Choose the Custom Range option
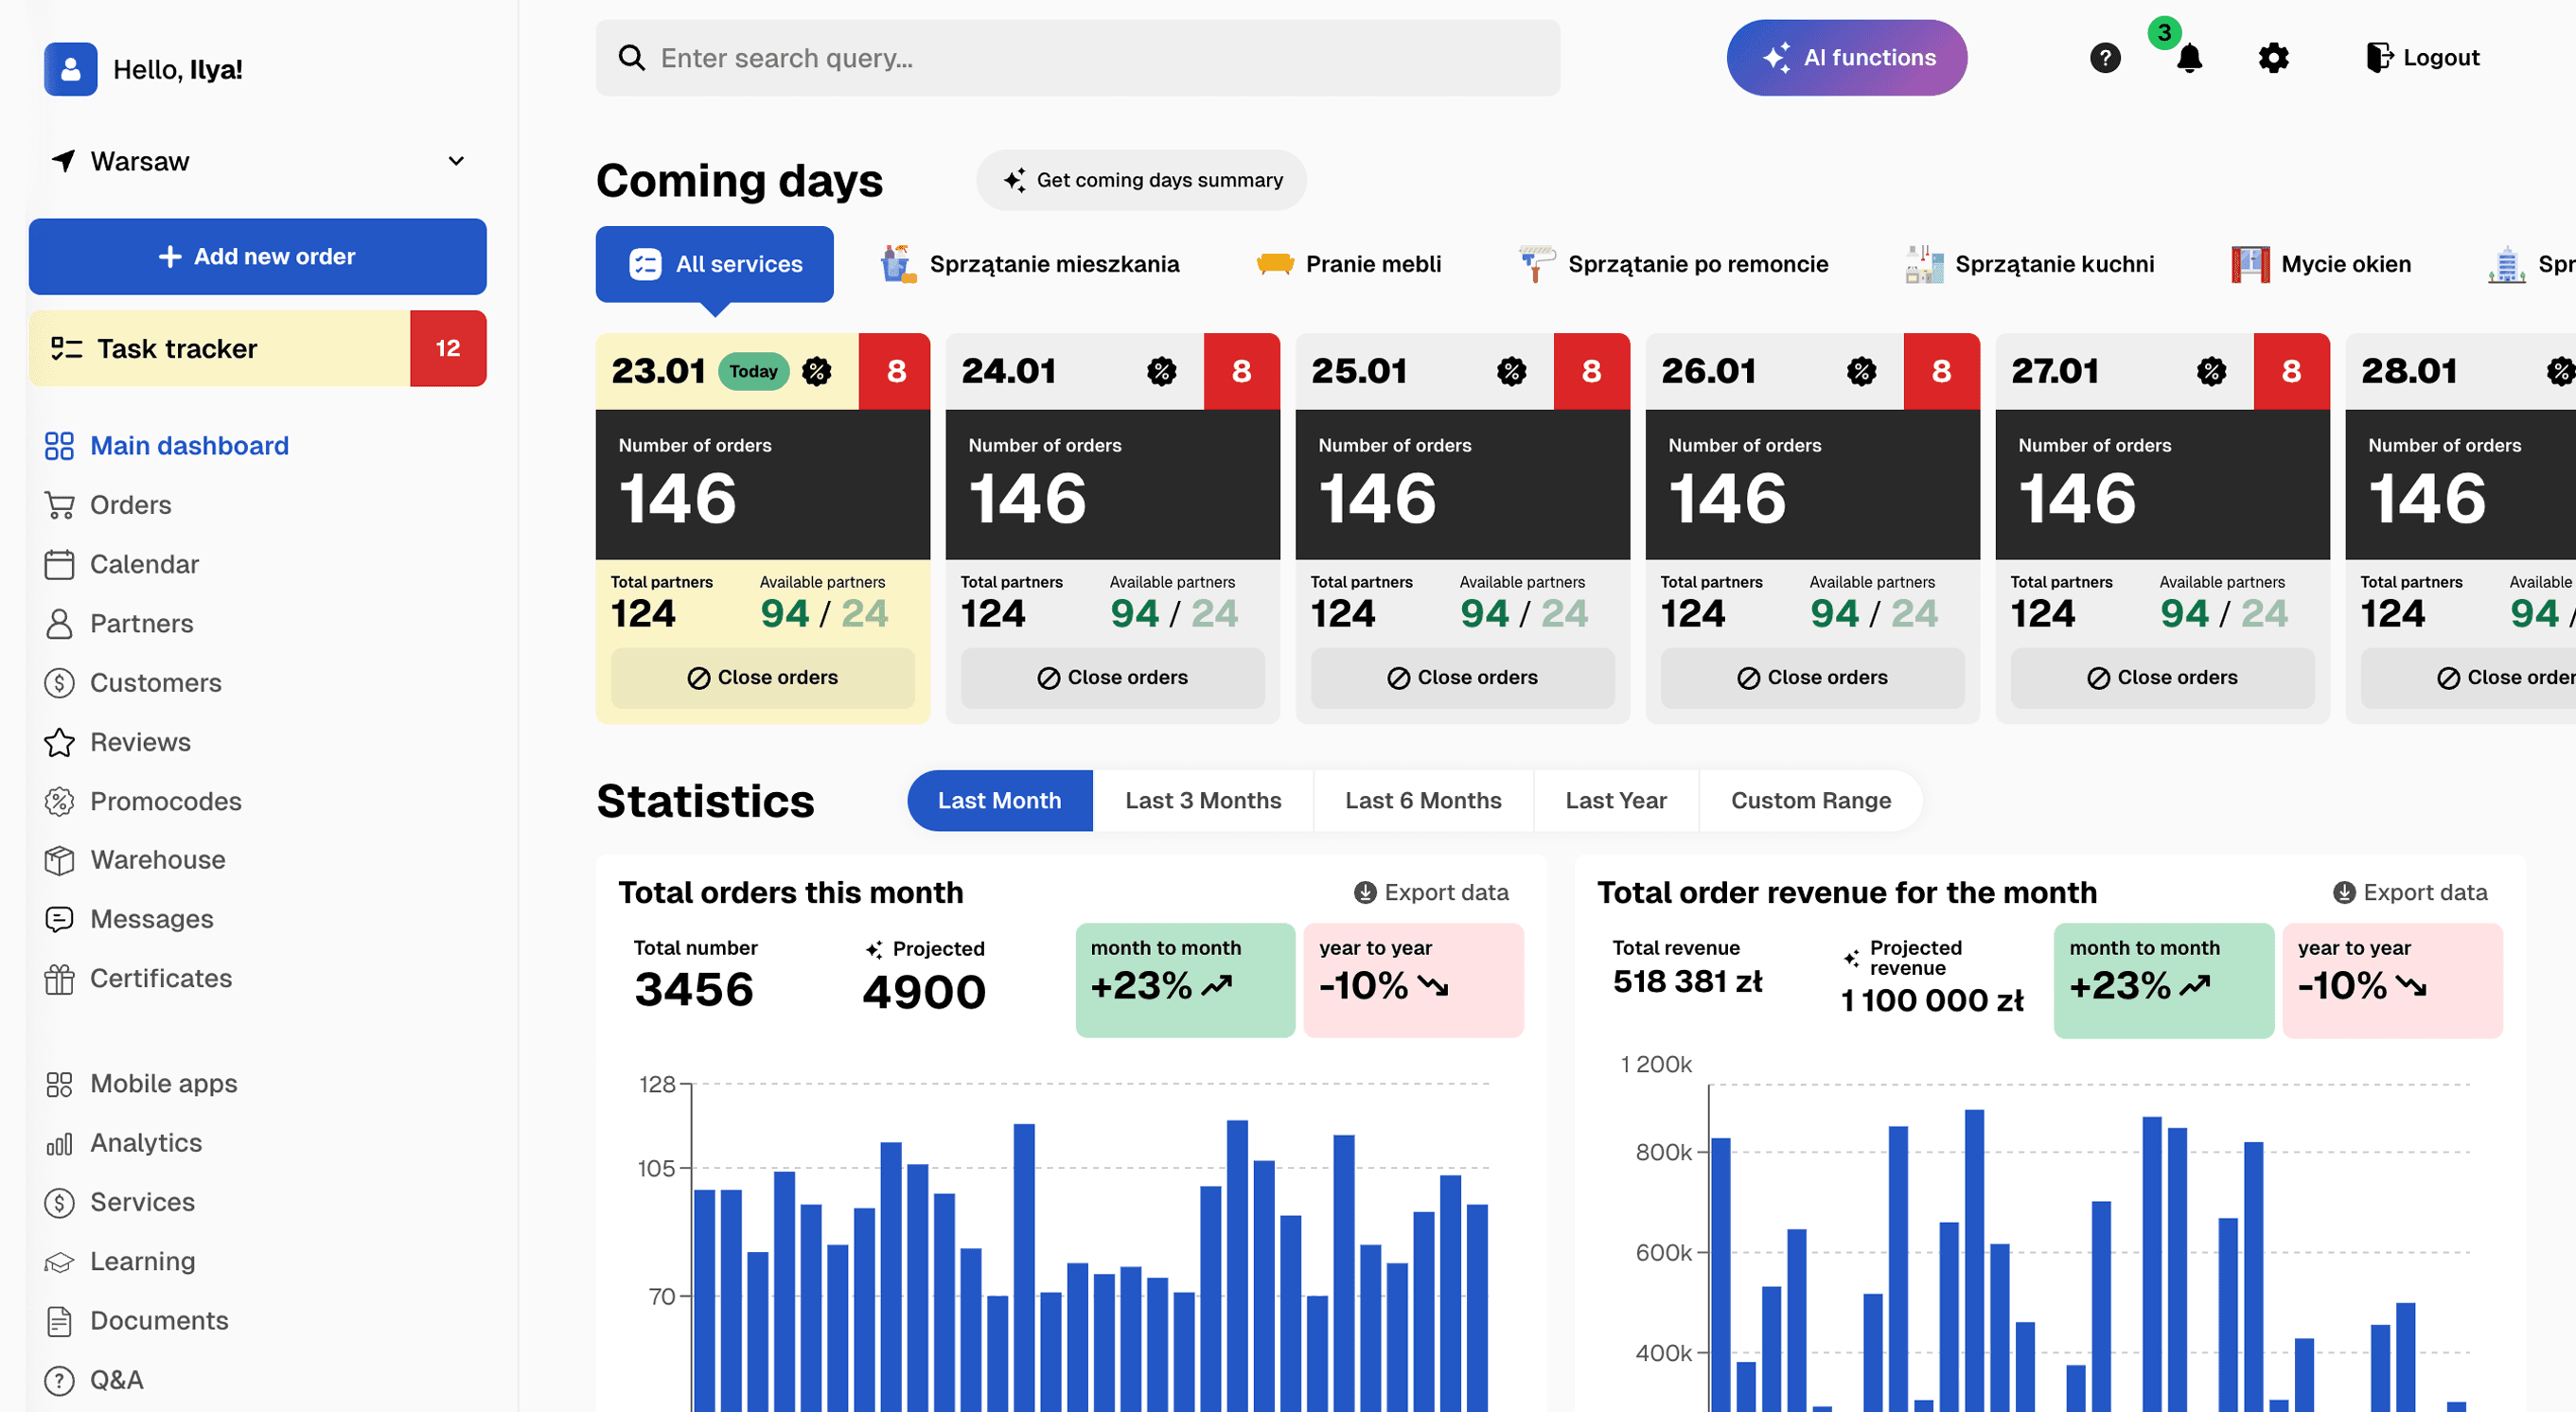This screenshot has height=1412, width=2576. click(1810, 801)
